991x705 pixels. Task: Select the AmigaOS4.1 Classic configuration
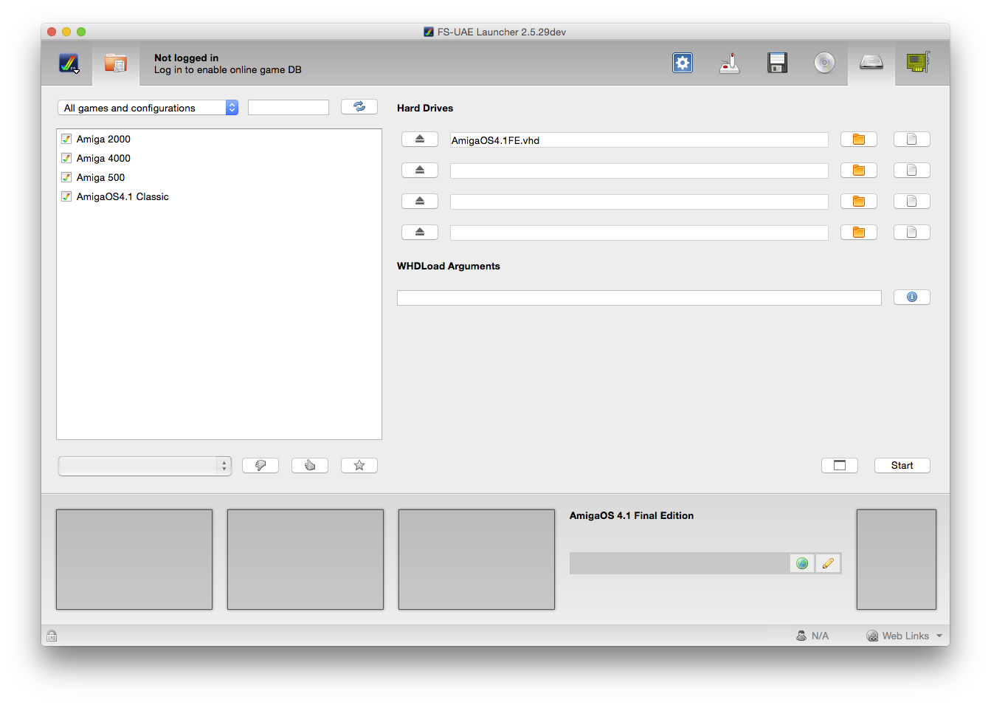(x=219, y=196)
